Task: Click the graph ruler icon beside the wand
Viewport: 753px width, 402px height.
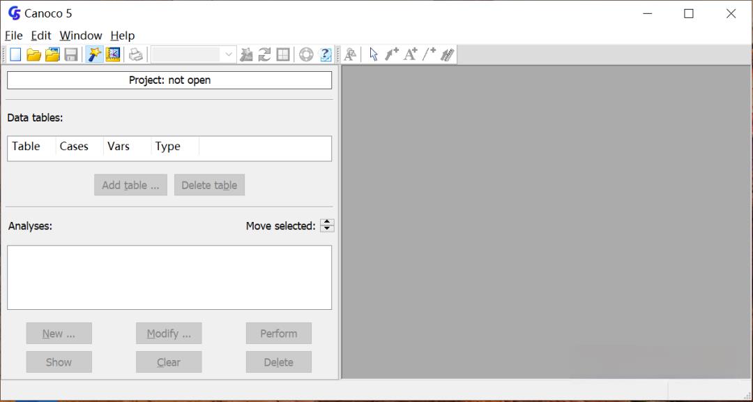Action: 113,54
